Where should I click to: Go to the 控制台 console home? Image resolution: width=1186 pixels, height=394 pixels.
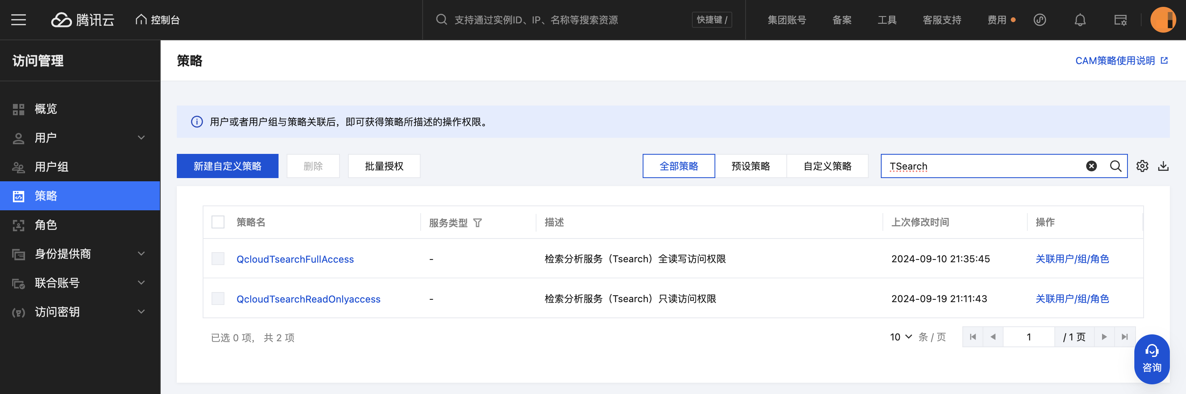(x=157, y=20)
